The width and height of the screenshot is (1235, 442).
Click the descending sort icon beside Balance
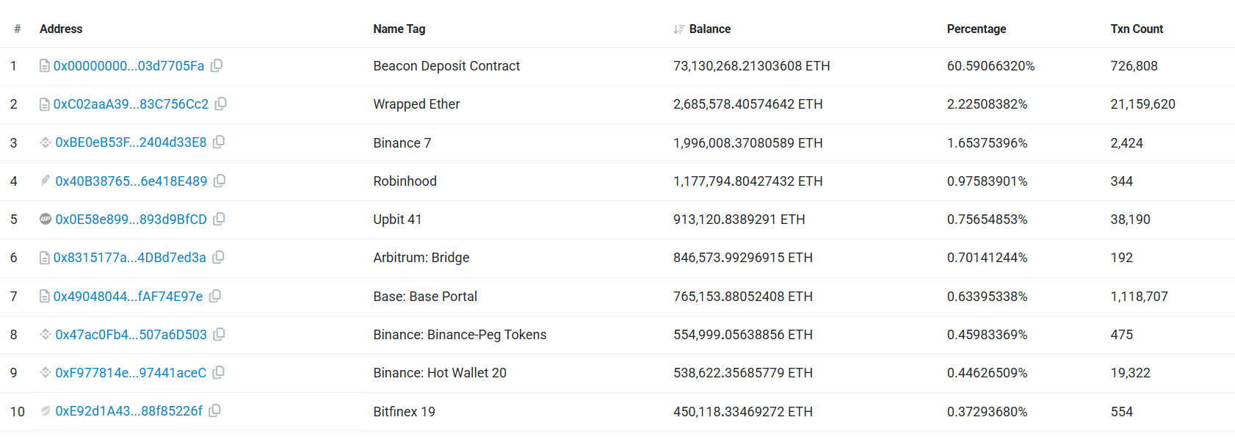[677, 29]
